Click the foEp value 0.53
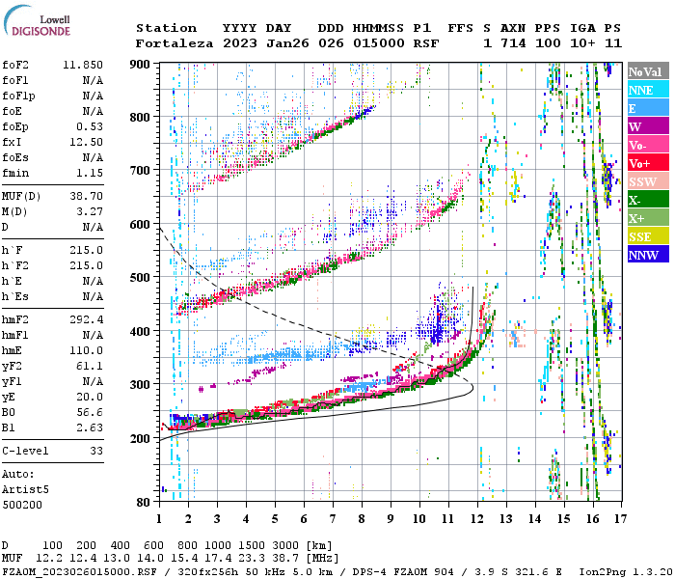675x579 pixels. [x=90, y=126]
